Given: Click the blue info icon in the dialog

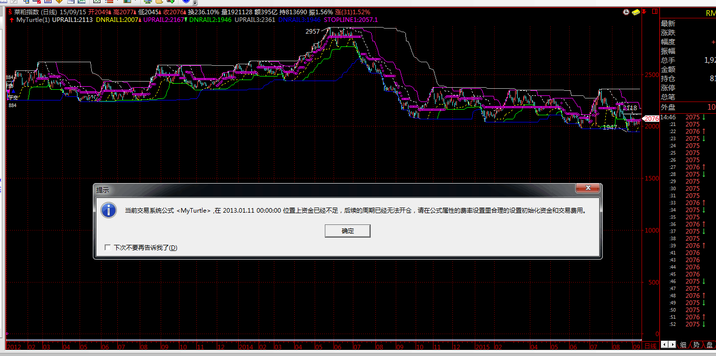Looking at the screenshot, I should pos(109,210).
